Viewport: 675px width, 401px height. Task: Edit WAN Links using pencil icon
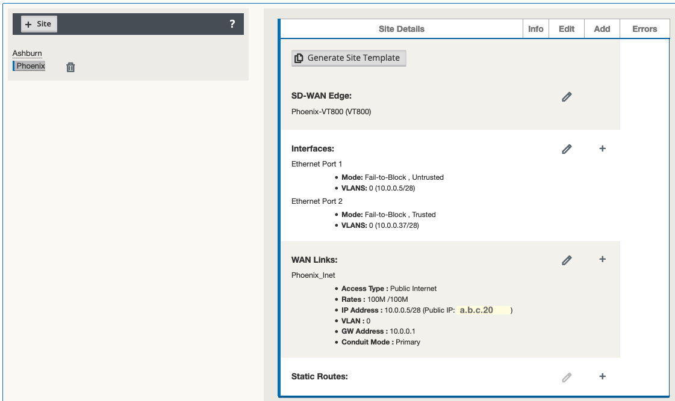566,260
